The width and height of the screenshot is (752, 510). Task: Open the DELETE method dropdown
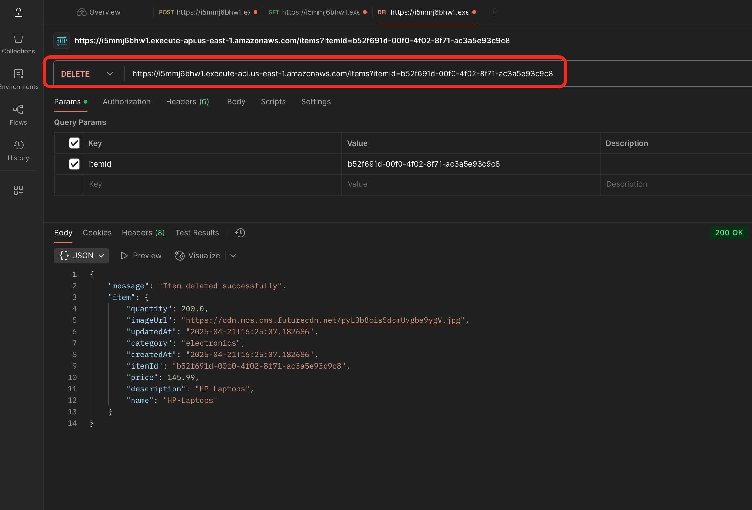click(87, 74)
